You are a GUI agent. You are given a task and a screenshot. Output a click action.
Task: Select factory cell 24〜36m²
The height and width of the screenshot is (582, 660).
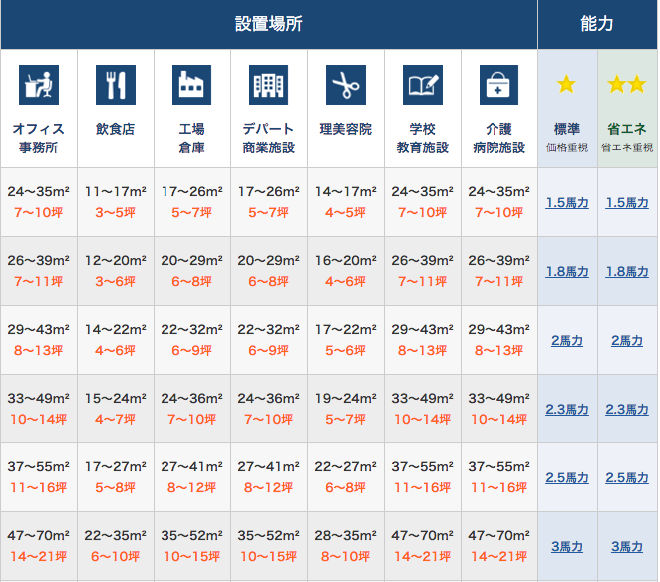pos(192,409)
